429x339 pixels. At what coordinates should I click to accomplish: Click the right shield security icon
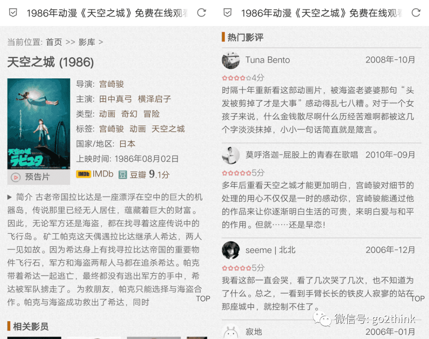click(228, 13)
